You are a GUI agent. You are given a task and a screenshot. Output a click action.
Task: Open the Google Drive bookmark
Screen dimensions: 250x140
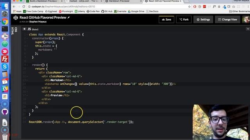(136, 11)
